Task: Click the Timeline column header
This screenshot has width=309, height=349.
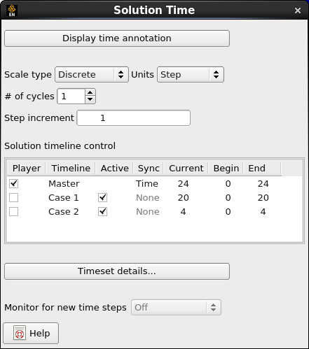Action: (x=71, y=169)
